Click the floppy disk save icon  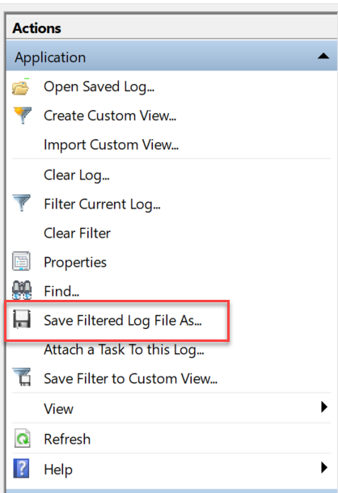pos(22,319)
